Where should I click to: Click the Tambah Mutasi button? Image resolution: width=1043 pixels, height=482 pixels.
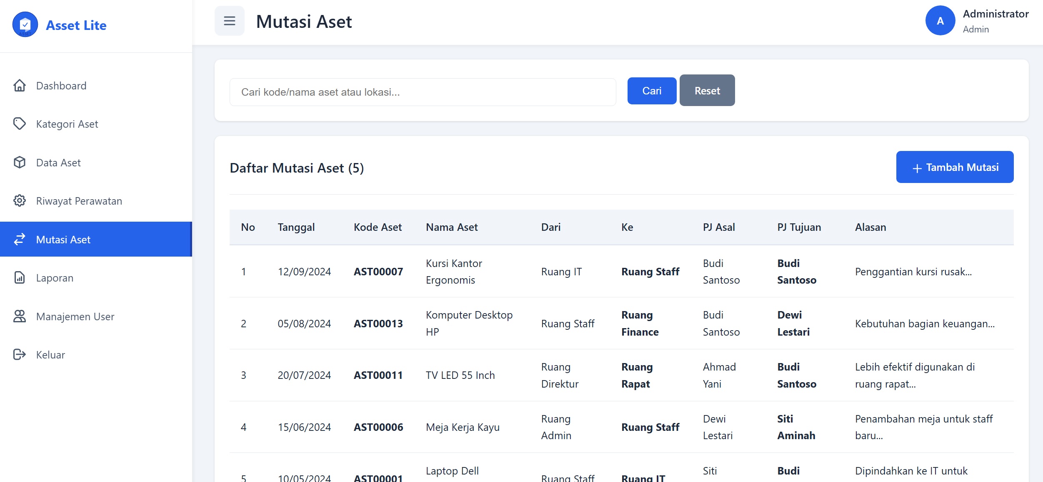click(955, 167)
